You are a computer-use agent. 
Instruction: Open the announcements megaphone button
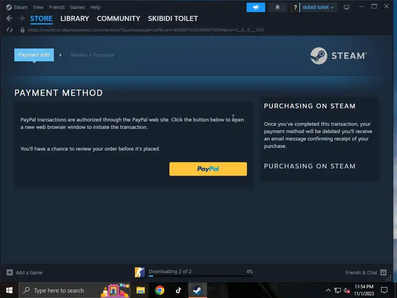[x=256, y=7]
